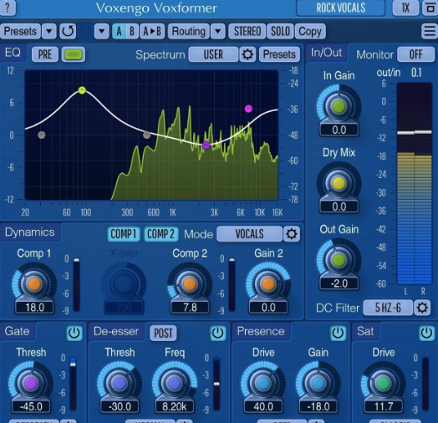This screenshot has width=438, height=423.
Task: Open the Routing dropdown arrow
Action: click(218, 31)
